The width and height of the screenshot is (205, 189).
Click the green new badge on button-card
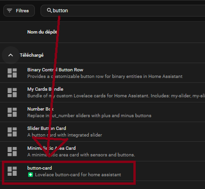pos(31,175)
